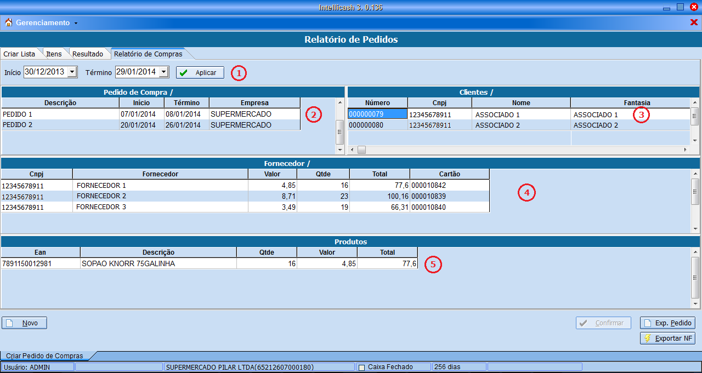Close the Gerenciamento panel with red X

click(x=694, y=22)
